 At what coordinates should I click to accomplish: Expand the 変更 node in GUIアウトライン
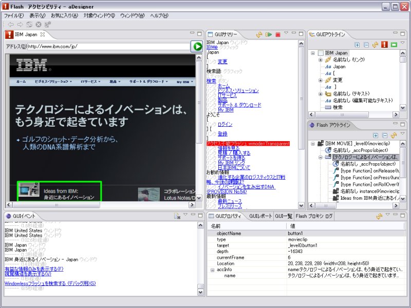tap(320, 80)
